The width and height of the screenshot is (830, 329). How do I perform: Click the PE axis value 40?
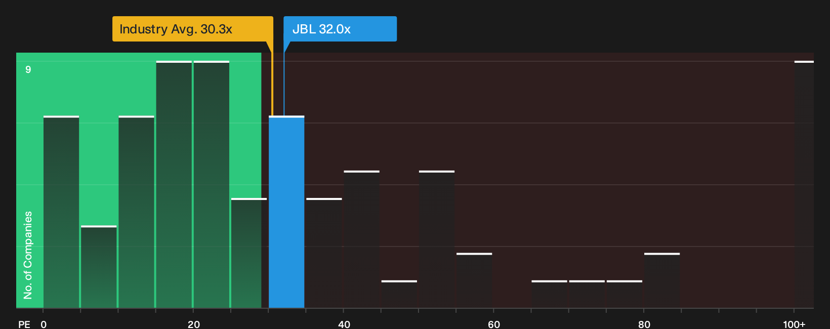click(x=344, y=324)
